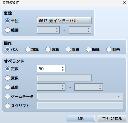Click the random maximum value field
128x123 pixels.
coord(89,87)
